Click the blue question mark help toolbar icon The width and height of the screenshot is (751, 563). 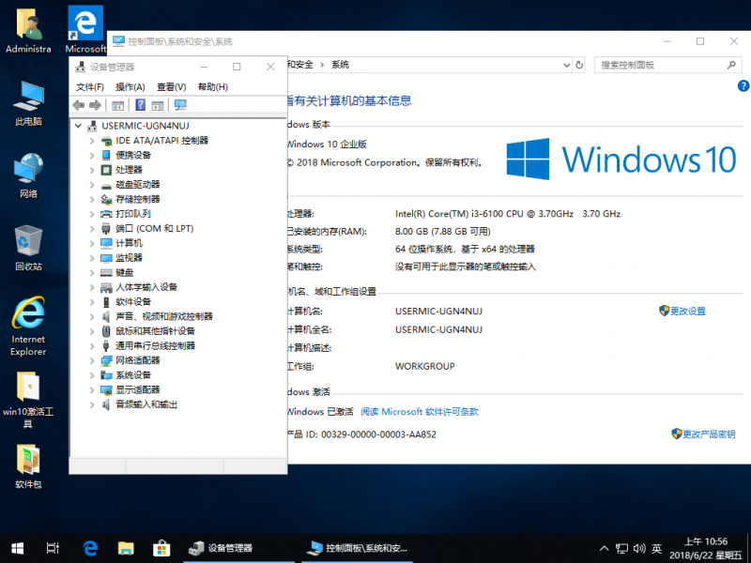point(140,105)
